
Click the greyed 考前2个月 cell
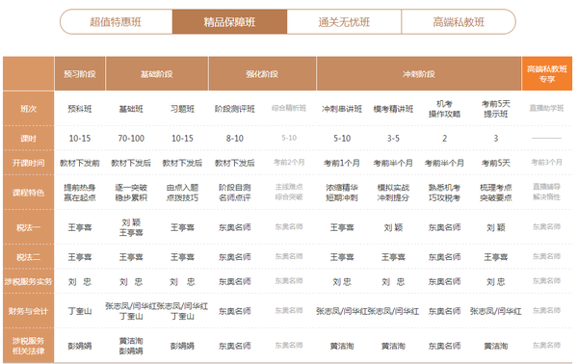[289, 162]
